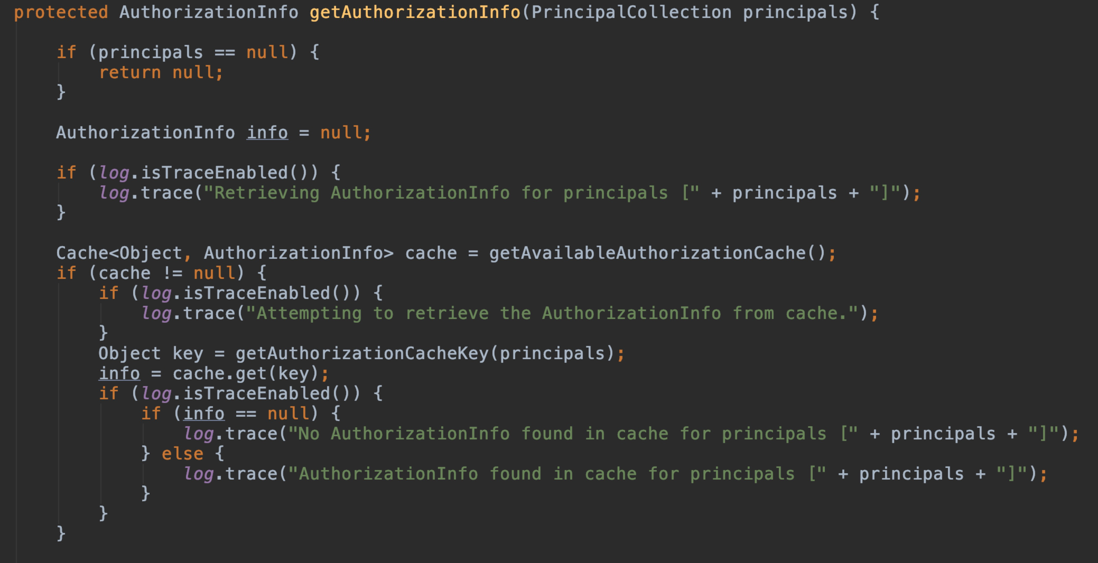Click the getAvailableAuthorizationCache() call

point(658,253)
